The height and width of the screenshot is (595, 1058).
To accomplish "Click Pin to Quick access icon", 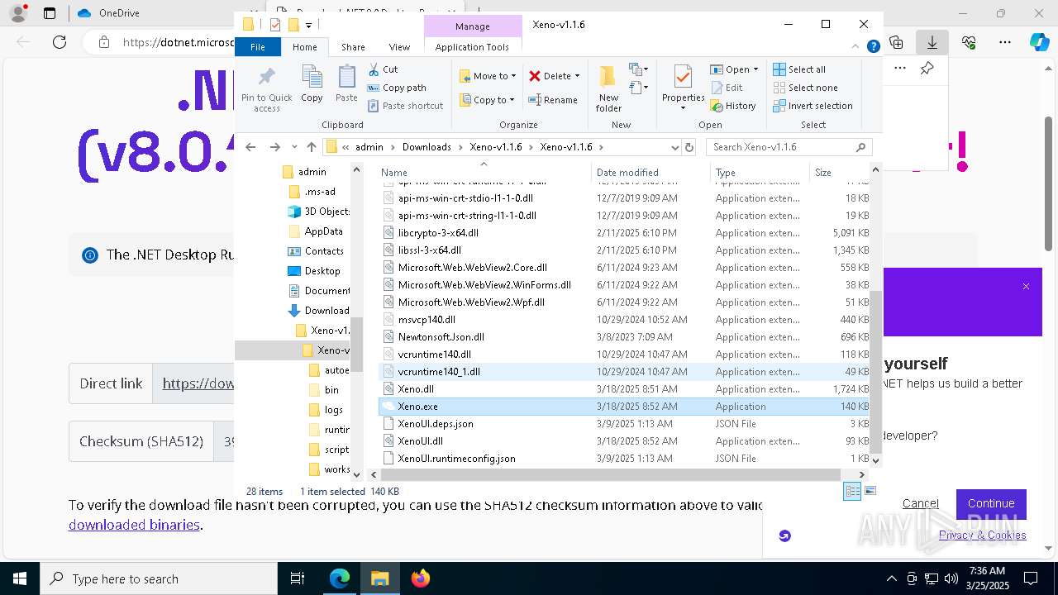I will click(266, 79).
